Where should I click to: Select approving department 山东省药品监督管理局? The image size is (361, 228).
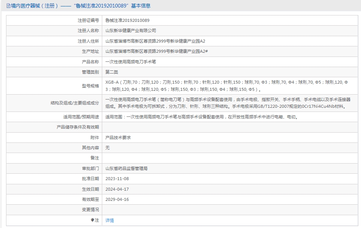pyautogui.click(x=126, y=168)
